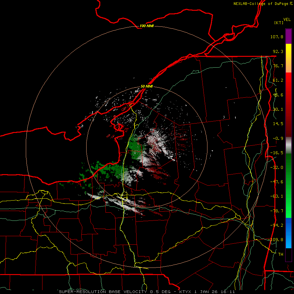Image resolution: width=294 pixels, height=294 pixels.
Task: Pick the purple segment of velocity color bar
Action: tap(288, 37)
